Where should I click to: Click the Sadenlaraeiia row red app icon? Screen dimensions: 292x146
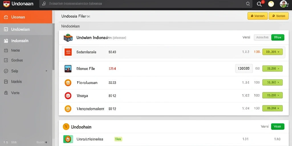click(68, 52)
